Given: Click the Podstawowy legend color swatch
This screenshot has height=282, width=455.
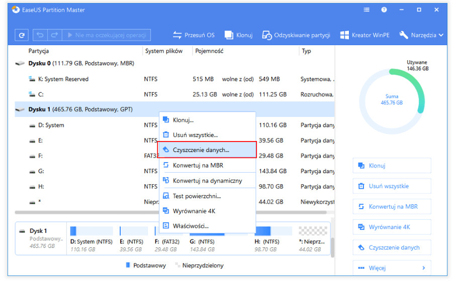Looking at the screenshot, I should tap(128, 265).
